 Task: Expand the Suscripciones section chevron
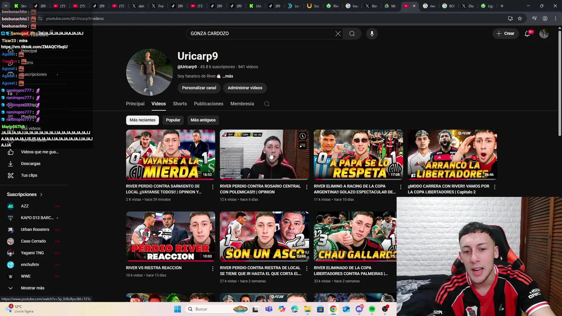(x=41, y=194)
